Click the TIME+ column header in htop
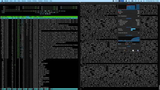 pos(35,17)
